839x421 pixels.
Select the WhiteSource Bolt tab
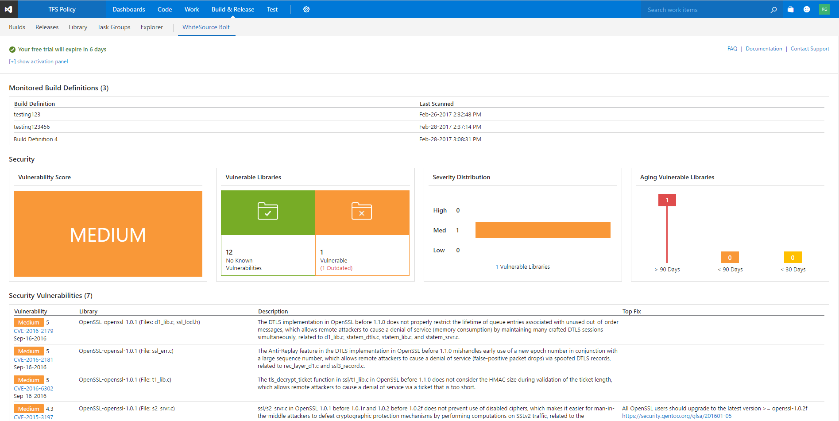coord(206,27)
